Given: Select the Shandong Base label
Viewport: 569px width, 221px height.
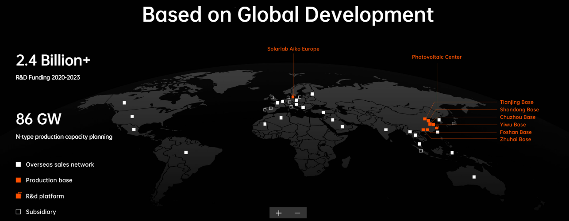Looking at the screenshot, I should (x=519, y=110).
